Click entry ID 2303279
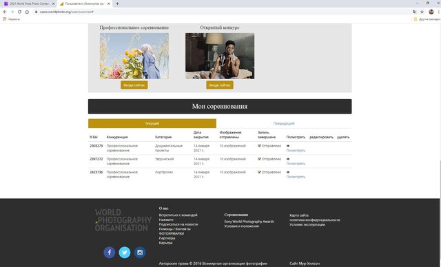The width and height of the screenshot is (441, 267). [x=96, y=146]
